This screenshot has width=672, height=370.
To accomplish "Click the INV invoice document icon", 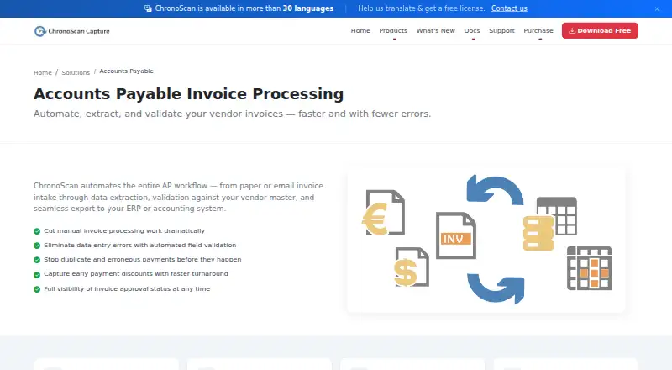I will pos(456,235).
